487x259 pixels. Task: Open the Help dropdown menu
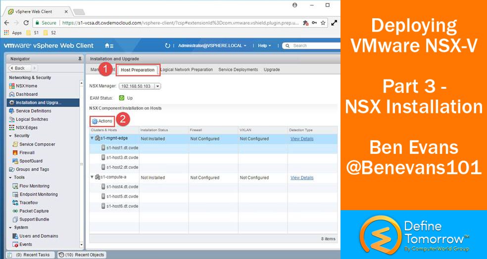(x=264, y=45)
